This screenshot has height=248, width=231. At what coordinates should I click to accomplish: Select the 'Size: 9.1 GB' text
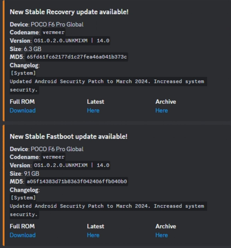24,173
